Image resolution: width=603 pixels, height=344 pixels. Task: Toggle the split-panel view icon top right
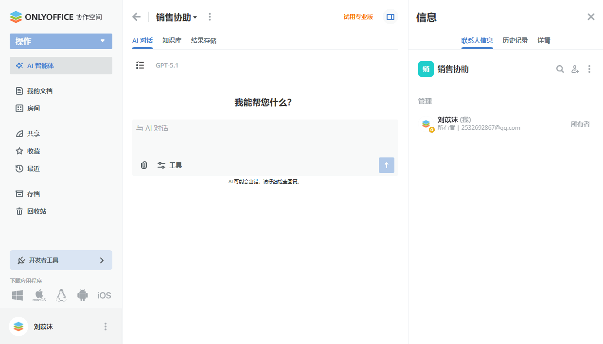click(x=390, y=17)
